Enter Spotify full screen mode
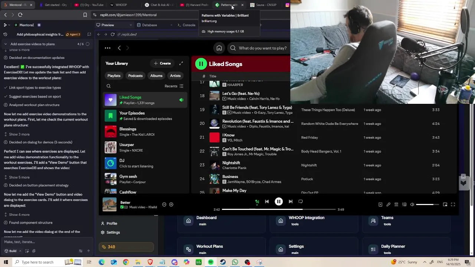 coord(453,204)
